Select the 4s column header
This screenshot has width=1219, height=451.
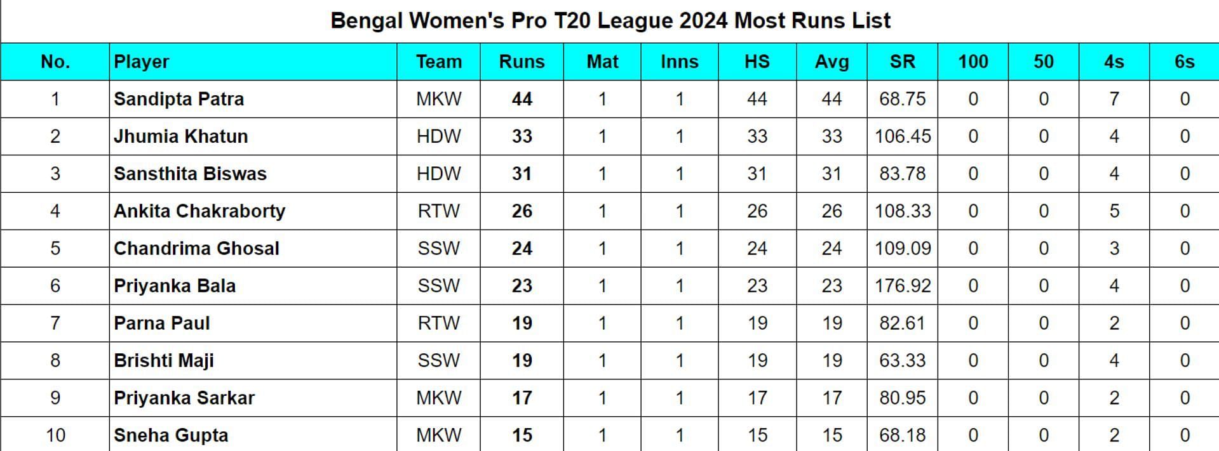(x=1114, y=62)
